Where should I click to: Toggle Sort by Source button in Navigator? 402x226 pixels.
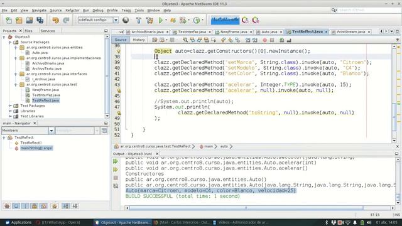pyautogui.click(x=75, y=206)
